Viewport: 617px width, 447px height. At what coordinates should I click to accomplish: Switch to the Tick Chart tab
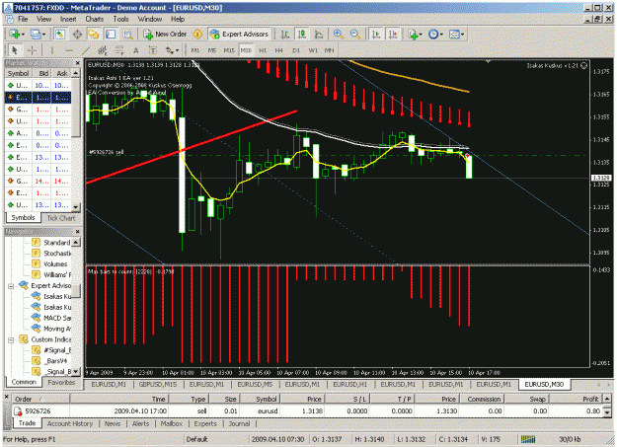tap(61, 218)
